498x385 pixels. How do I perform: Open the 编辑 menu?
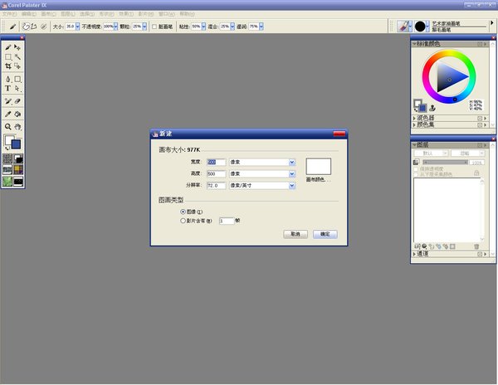pos(28,14)
